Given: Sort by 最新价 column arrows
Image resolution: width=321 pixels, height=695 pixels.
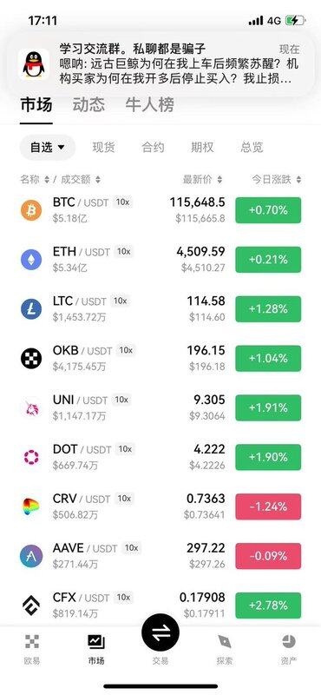Looking at the screenshot, I should 220,180.
